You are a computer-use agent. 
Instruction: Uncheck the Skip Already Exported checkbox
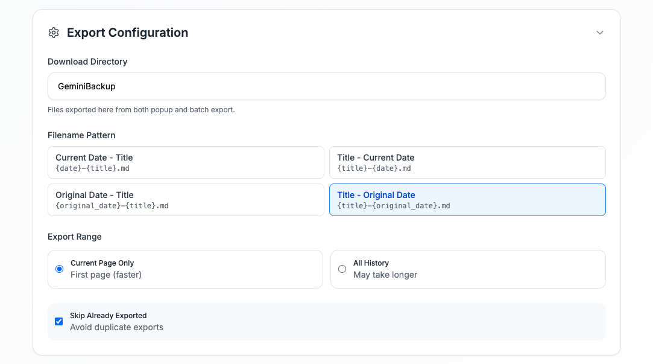point(59,321)
